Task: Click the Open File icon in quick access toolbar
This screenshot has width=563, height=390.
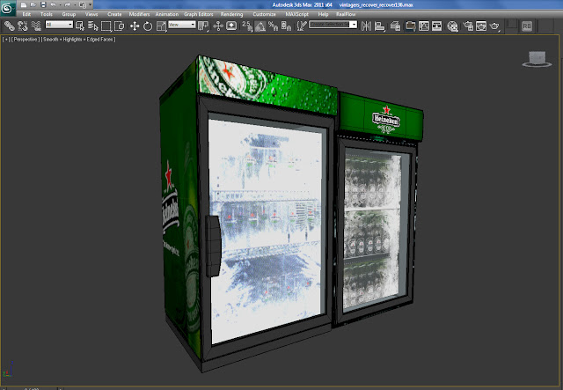Action: click(33, 5)
